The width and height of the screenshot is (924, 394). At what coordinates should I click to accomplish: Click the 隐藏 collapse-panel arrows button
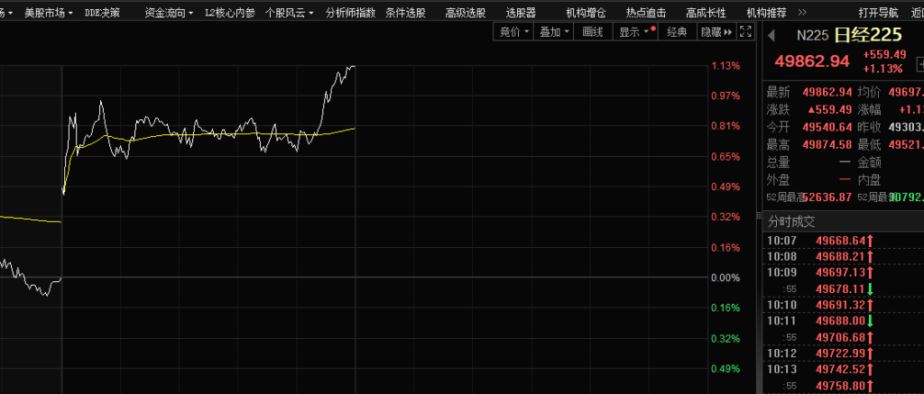(x=716, y=32)
